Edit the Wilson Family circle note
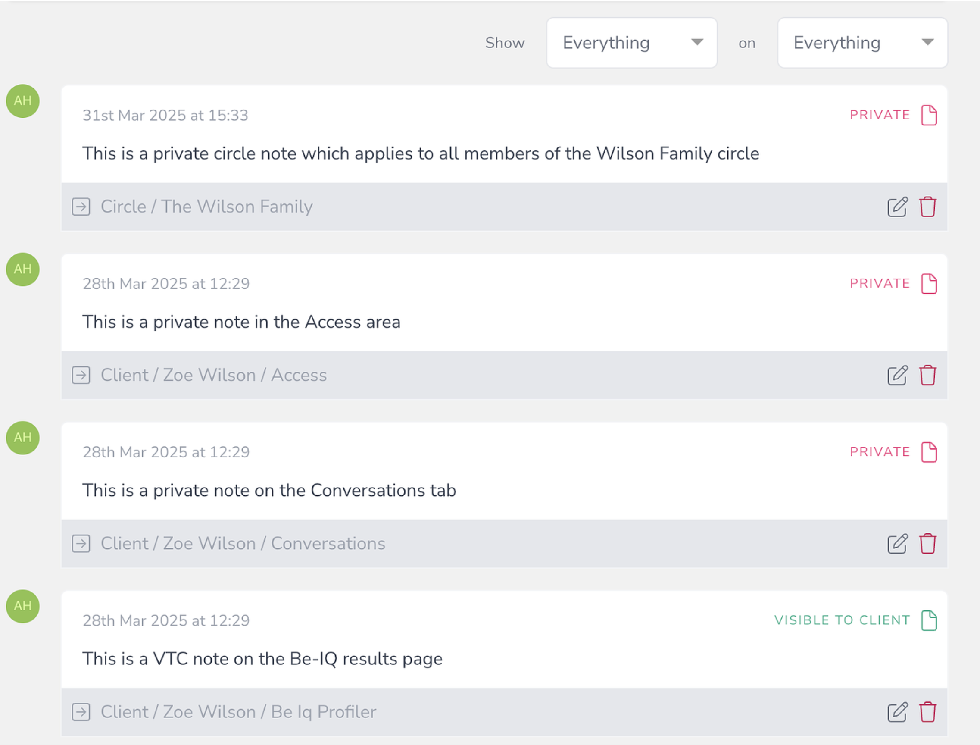This screenshot has height=745, width=980. [x=897, y=207]
